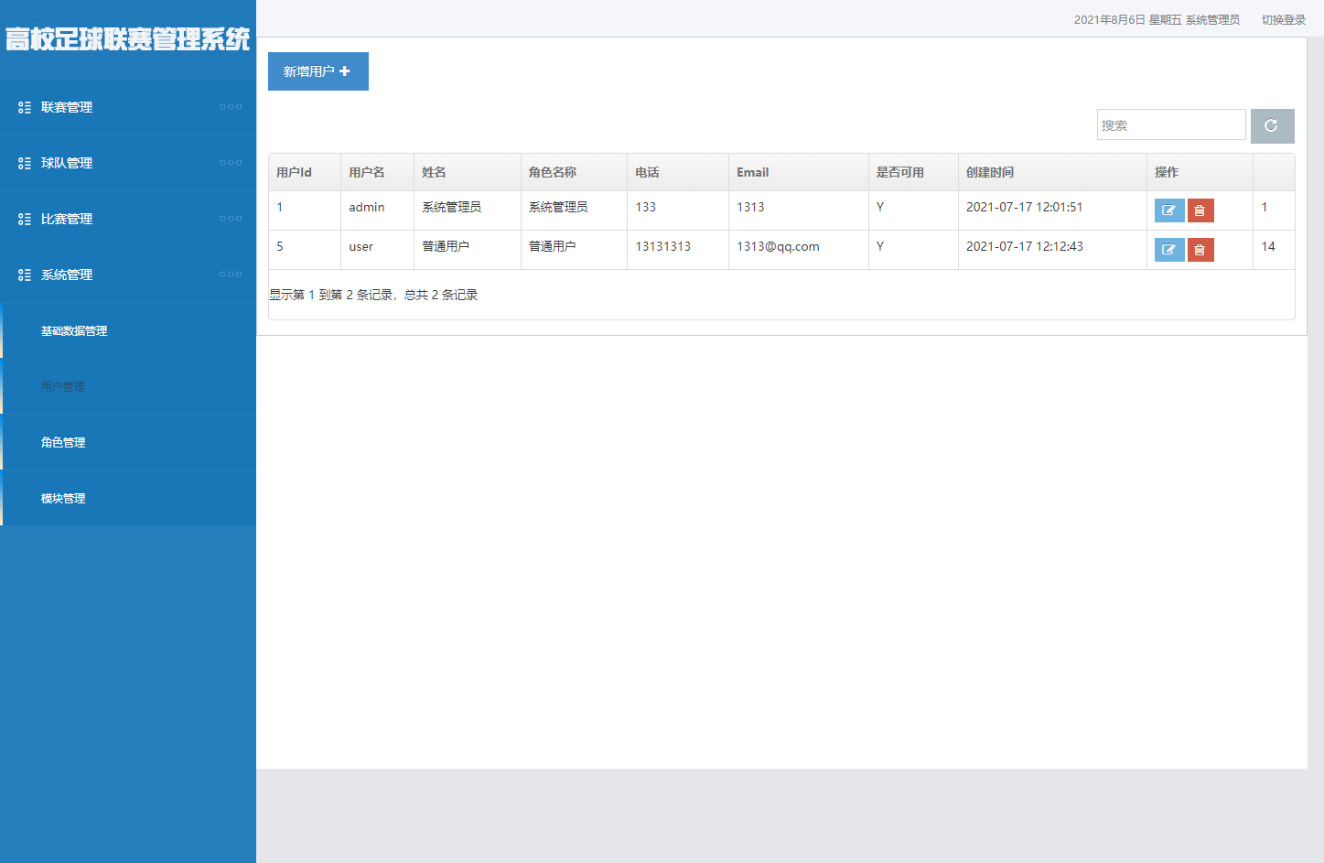The image size is (1324, 863).
Task: Click the 创建时间 column header
Action: [990, 173]
